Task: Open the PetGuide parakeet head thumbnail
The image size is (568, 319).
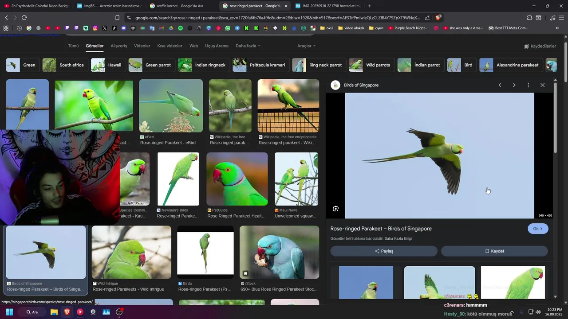Action: click(x=237, y=179)
